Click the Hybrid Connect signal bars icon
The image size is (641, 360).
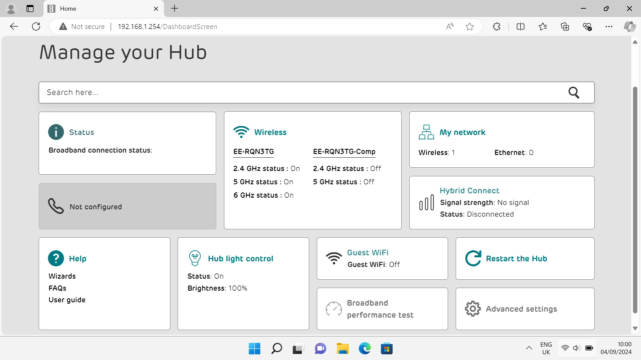tap(426, 203)
